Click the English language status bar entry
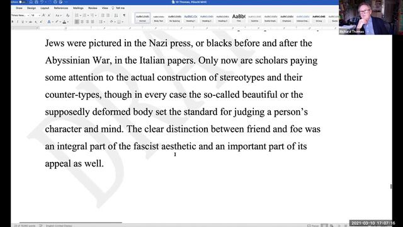403x227 pixels. pyautogui.click(x=59, y=226)
